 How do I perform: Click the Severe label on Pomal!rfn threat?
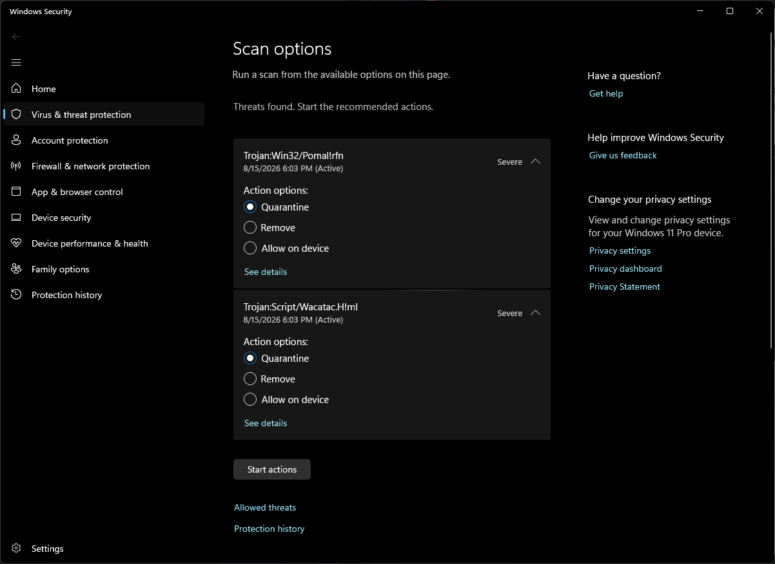[509, 162]
